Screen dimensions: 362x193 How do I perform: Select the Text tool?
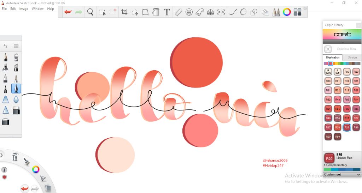click(x=167, y=12)
